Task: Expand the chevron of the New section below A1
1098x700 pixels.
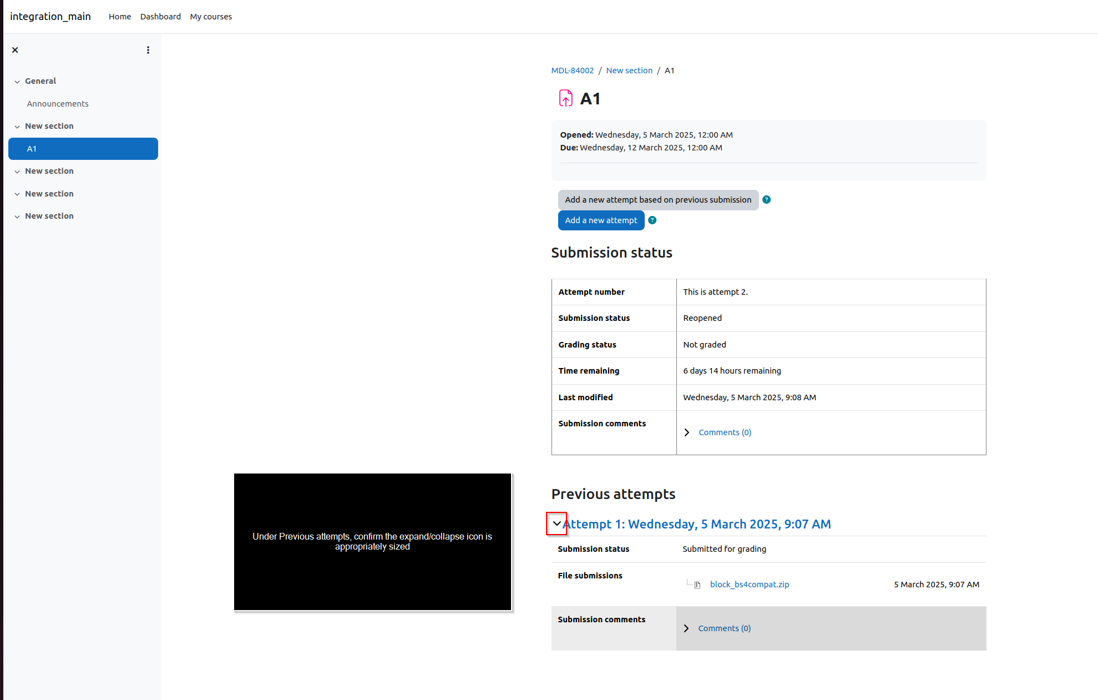Action: pos(17,172)
